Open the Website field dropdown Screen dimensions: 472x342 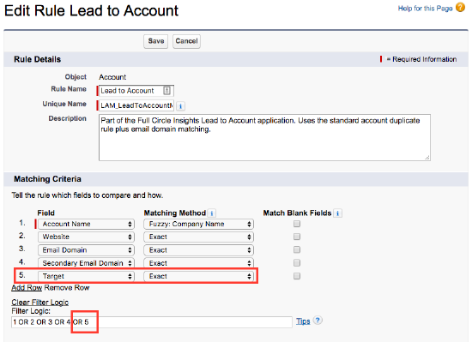tap(86, 237)
